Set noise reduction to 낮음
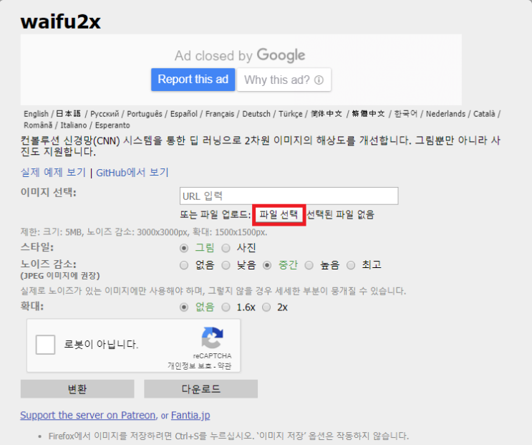The image size is (532, 445). pyautogui.click(x=226, y=265)
